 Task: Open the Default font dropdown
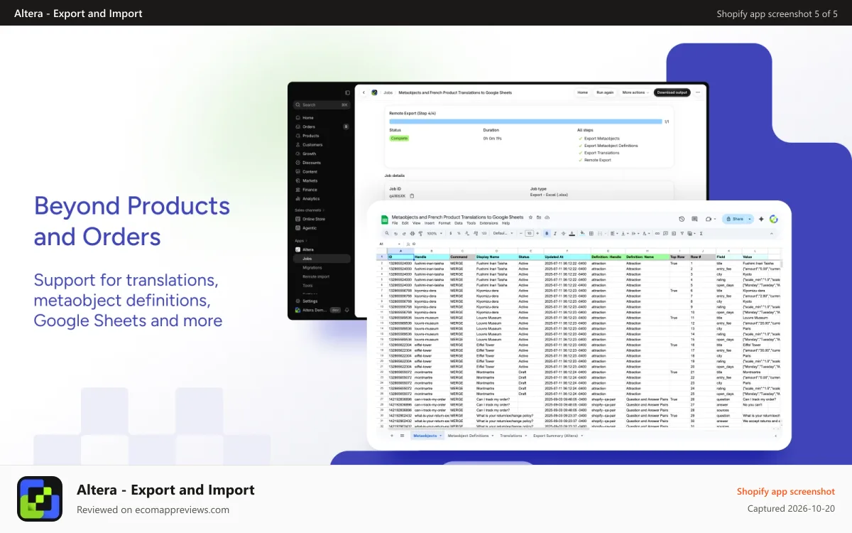click(x=503, y=233)
